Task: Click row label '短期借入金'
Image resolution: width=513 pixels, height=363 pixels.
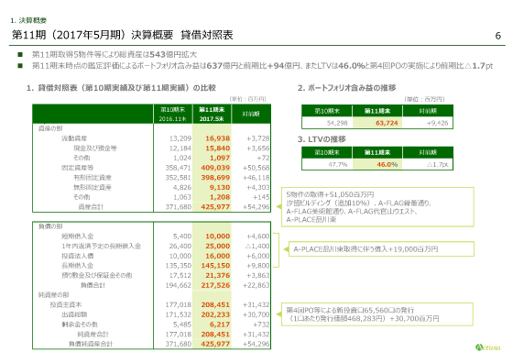Action: (x=77, y=236)
